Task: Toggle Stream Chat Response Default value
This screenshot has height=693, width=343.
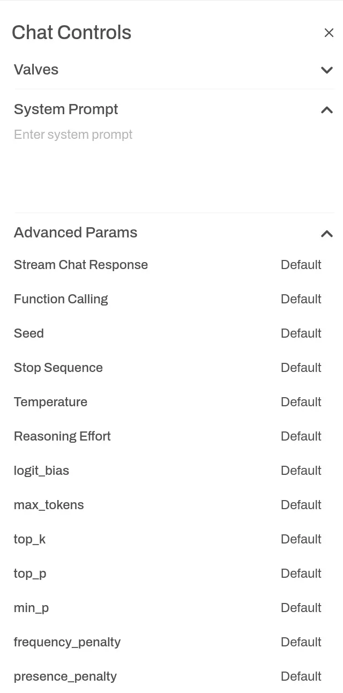Action: pos(301,265)
